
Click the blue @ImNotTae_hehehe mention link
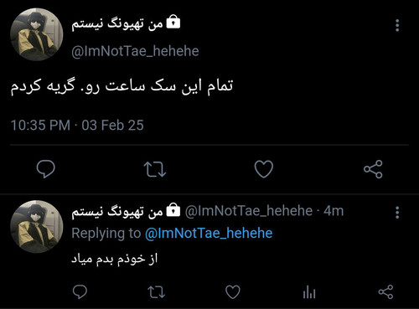(x=209, y=233)
